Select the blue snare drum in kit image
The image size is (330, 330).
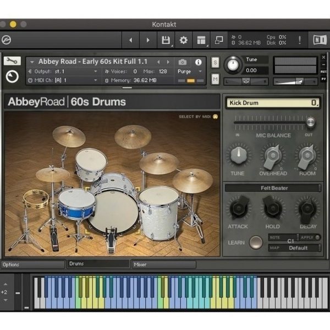pos(77,204)
